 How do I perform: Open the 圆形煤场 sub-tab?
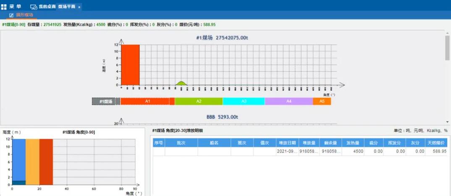[24, 15]
